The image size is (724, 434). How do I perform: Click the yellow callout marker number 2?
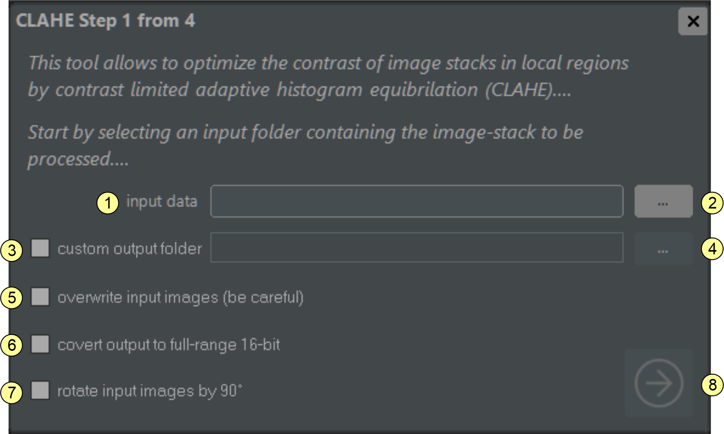click(712, 203)
